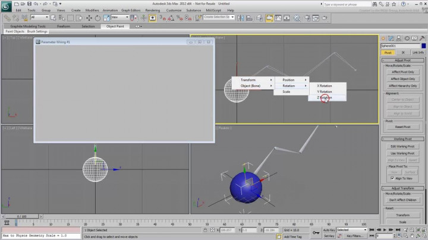The height and width of the screenshot is (240, 428).
Task: Switch to the IK hierarchy tab
Action: point(403,53)
